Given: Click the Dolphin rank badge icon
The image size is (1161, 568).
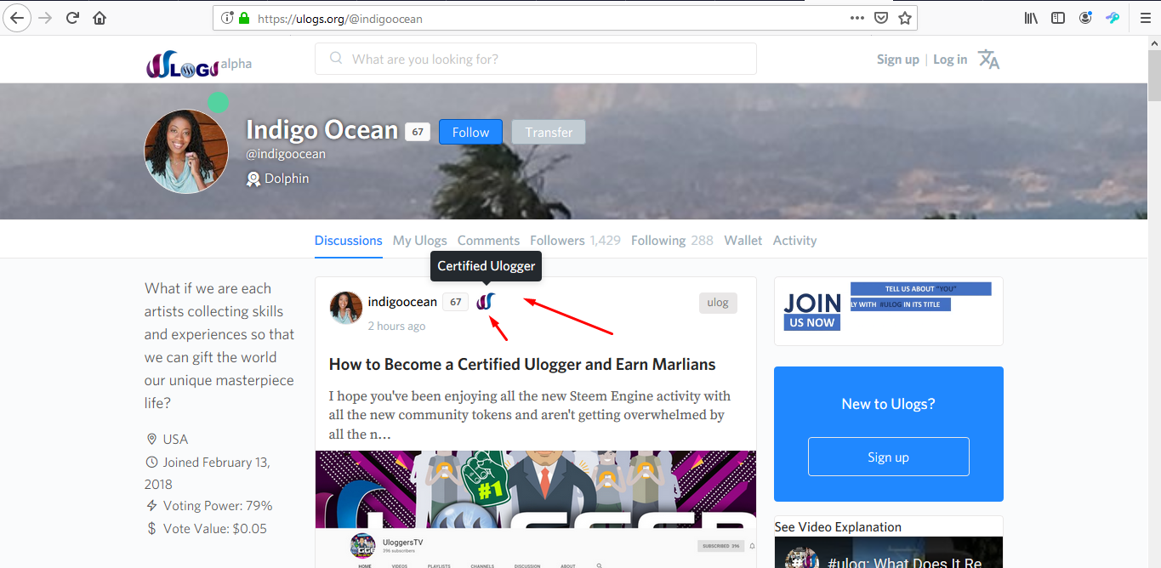Looking at the screenshot, I should coord(253,179).
